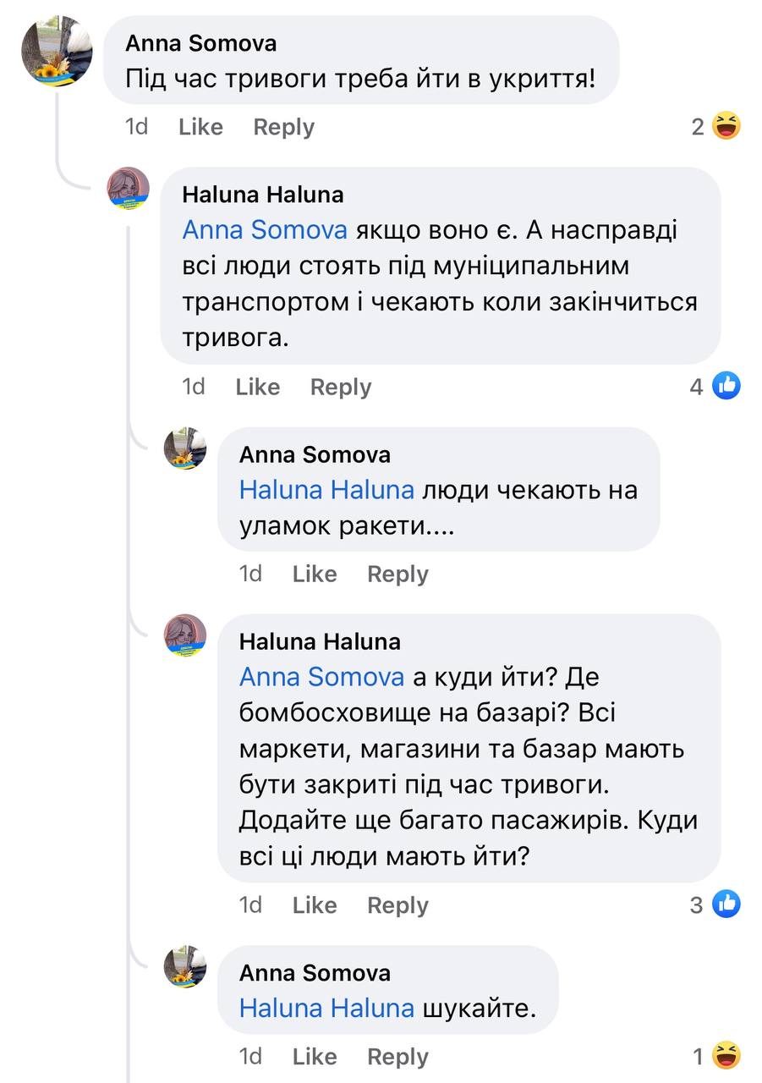Reply to Anna Somova's top comment
The image size is (762, 1083).
283,127
